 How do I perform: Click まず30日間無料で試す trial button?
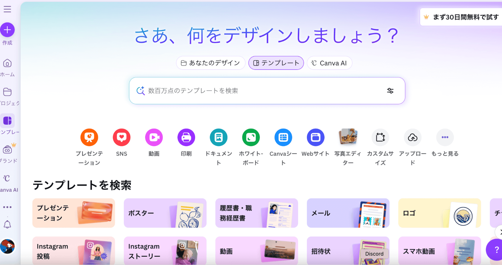point(461,17)
